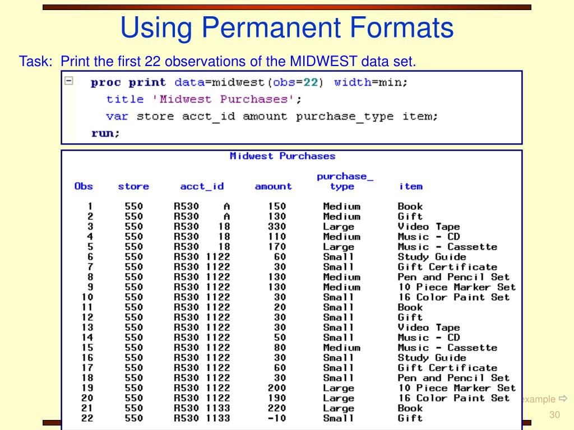Select the Task description sentence
The width and height of the screenshot is (574, 430).
pyautogui.click(x=217, y=61)
